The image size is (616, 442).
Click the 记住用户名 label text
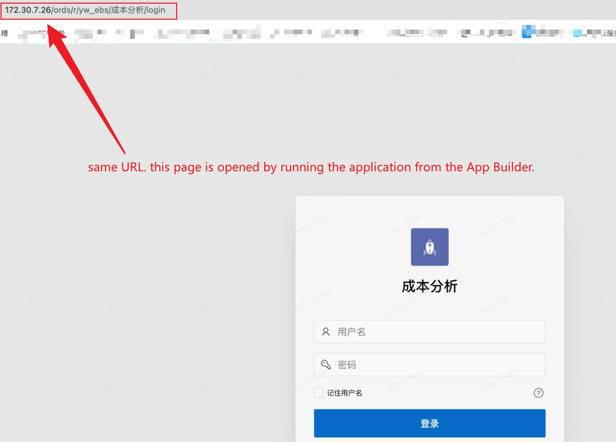tap(345, 393)
